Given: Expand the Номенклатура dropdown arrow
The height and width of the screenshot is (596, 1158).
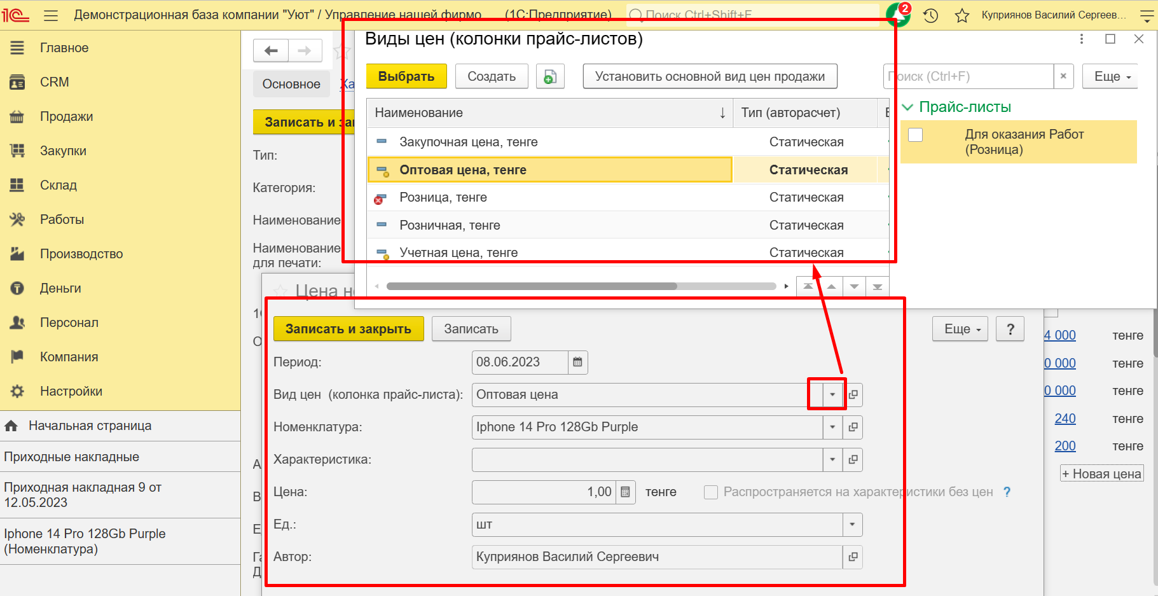Looking at the screenshot, I should 832,427.
